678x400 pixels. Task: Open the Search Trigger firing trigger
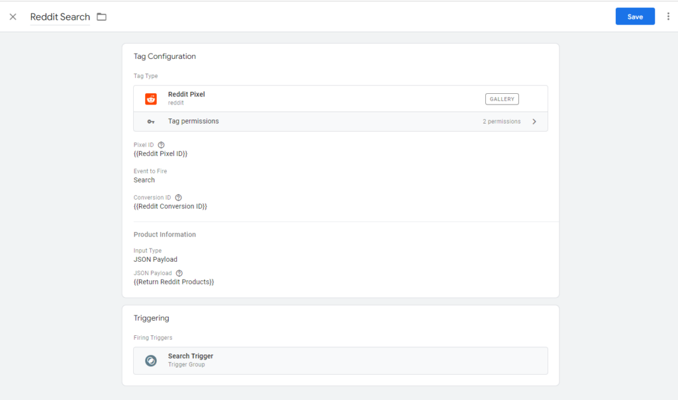(191, 356)
